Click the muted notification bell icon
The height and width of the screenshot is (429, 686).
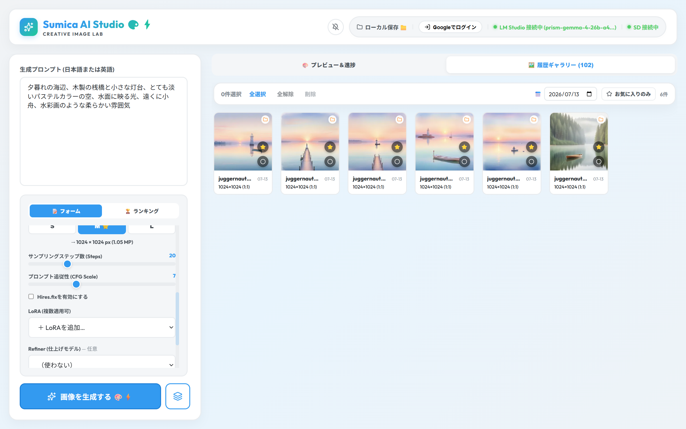(x=336, y=27)
